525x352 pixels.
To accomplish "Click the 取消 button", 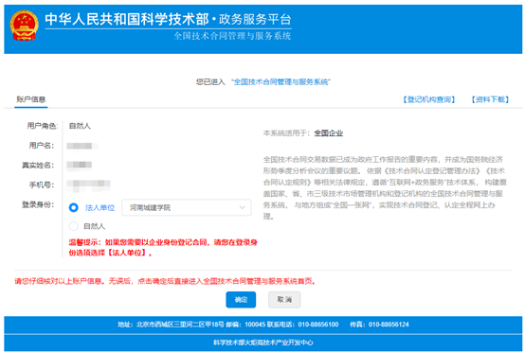I will pyautogui.click(x=284, y=300).
